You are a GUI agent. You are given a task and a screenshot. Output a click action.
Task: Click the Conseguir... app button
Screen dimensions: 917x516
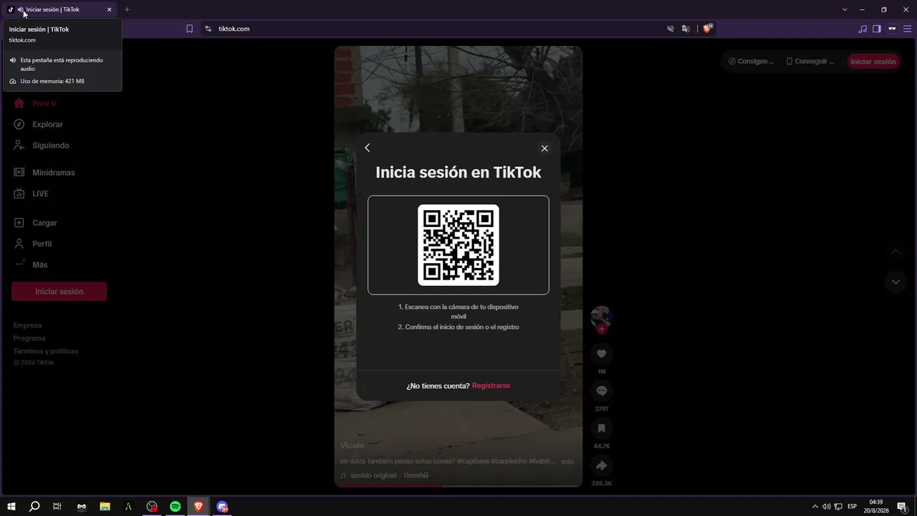(x=810, y=62)
